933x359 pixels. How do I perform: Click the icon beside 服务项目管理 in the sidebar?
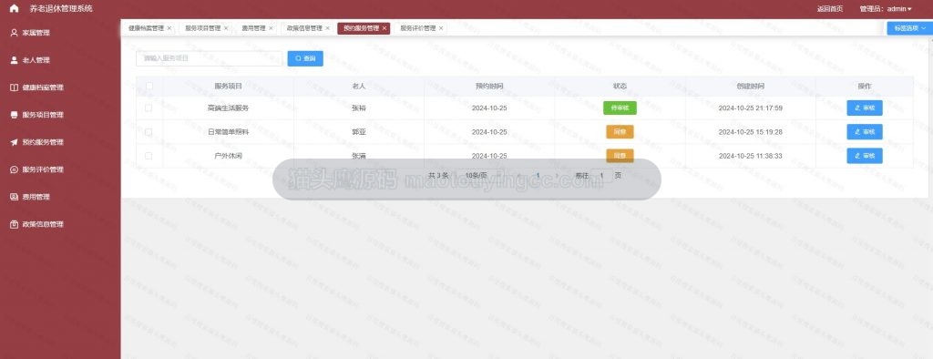tap(15, 115)
